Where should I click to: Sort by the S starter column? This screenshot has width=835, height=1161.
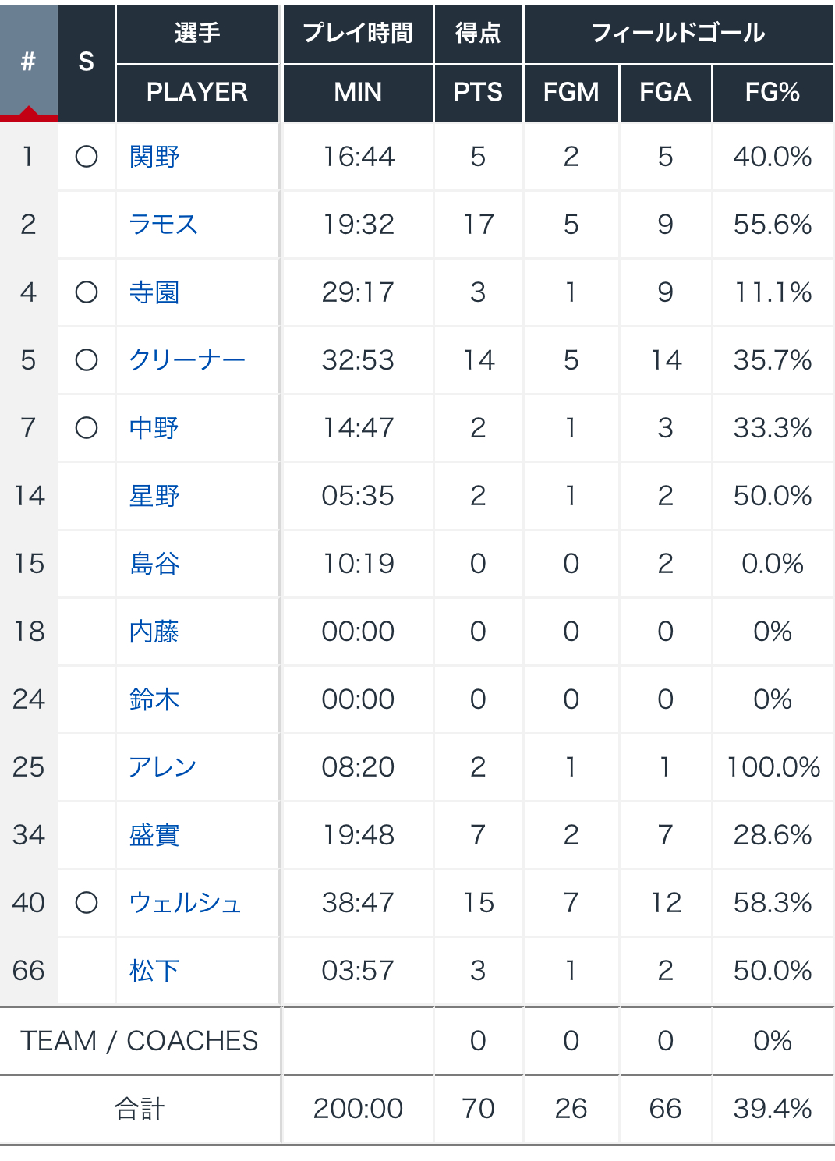(87, 62)
